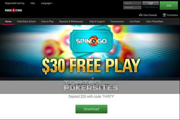The image size is (180, 120).
Task: Click the green Download button
Action: [x=91, y=109]
